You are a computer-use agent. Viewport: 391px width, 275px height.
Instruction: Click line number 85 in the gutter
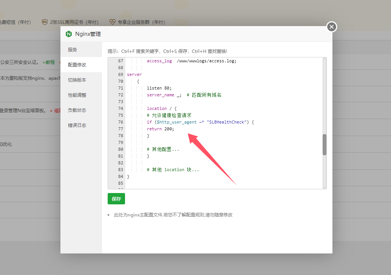click(x=121, y=183)
